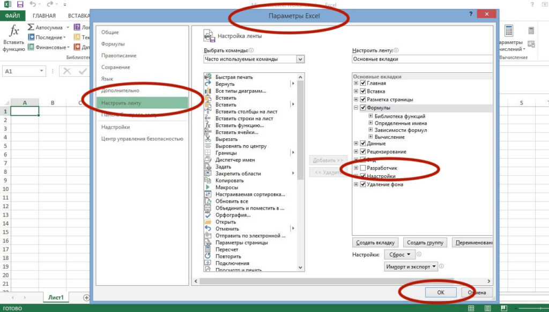Viewport: 549px width, 312px height.
Task: Collapse the Формулы tree node
Action: pyautogui.click(x=356, y=108)
